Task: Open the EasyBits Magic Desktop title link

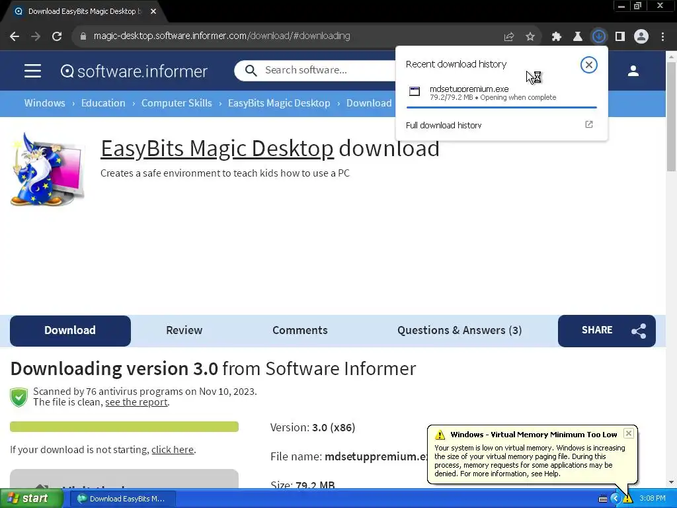Action: click(x=217, y=149)
